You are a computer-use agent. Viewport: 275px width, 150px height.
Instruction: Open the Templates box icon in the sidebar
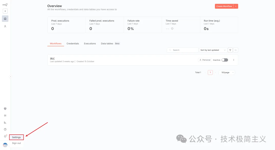[5, 109]
